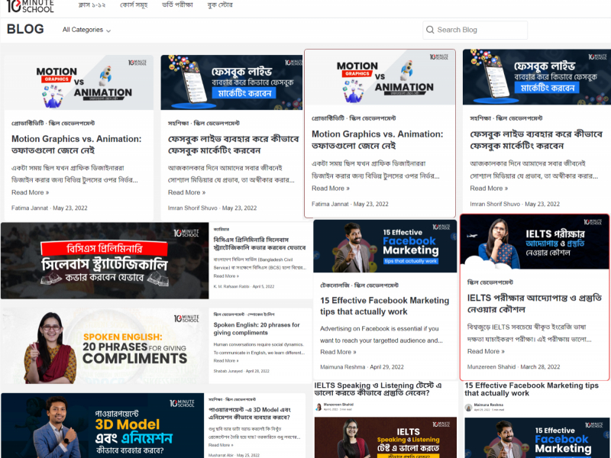Open the All Categories dropdown
611x458 pixels.
(x=86, y=30)
